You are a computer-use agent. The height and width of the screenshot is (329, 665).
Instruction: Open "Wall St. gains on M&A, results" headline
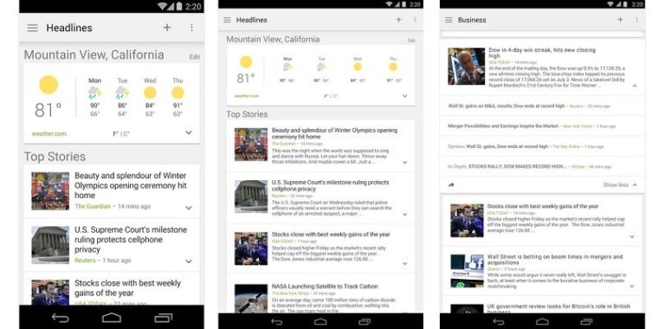[x=507, y=106]
